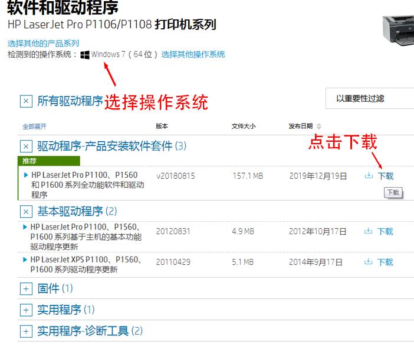Click download icon for v20180815 full-feature driver
This screenshot has width=414, height=353.
(369, 175)
